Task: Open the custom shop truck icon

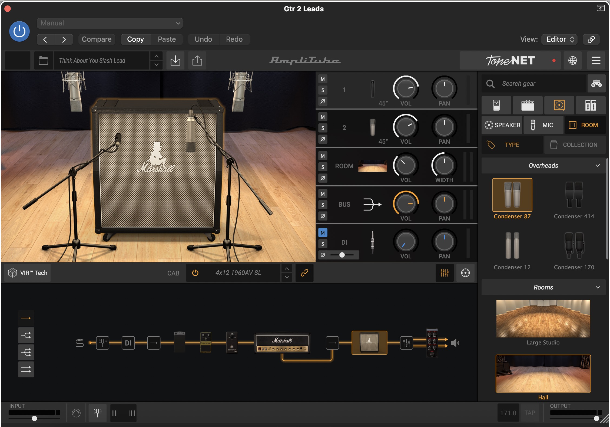Action: (596, 84)
